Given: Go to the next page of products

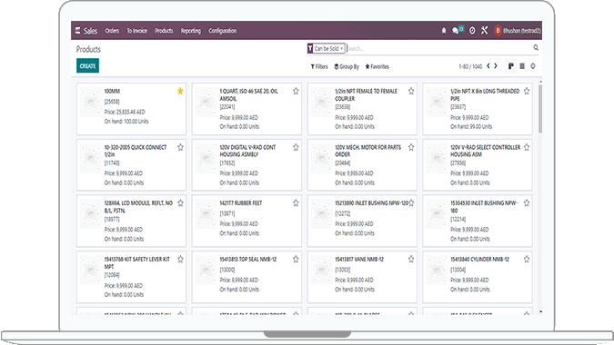Looking at the screenshot, I should click(x=496, y=66).
